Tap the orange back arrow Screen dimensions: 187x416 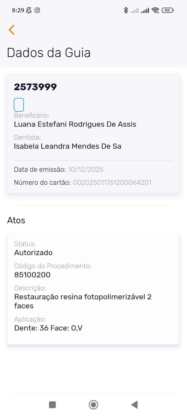[x=11, y=30]
